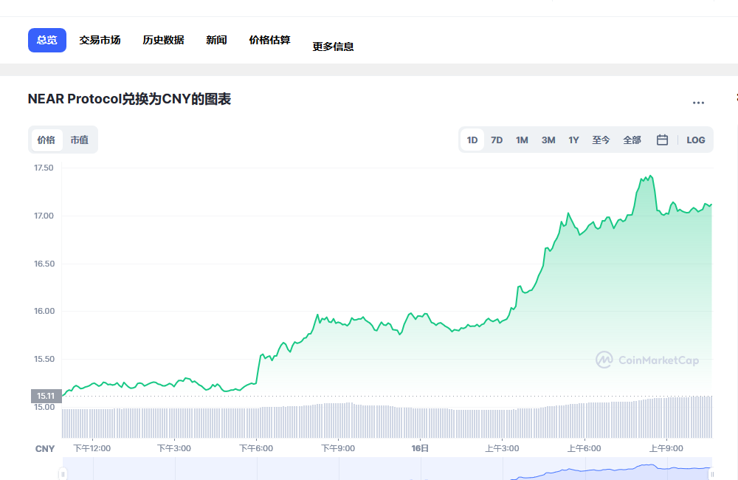This screenshot has width=738, height=480.
Task: Select the 至今 timeframe button
Action: [601, 139]
